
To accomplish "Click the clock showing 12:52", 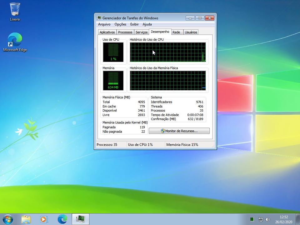I will coord(284,217).
